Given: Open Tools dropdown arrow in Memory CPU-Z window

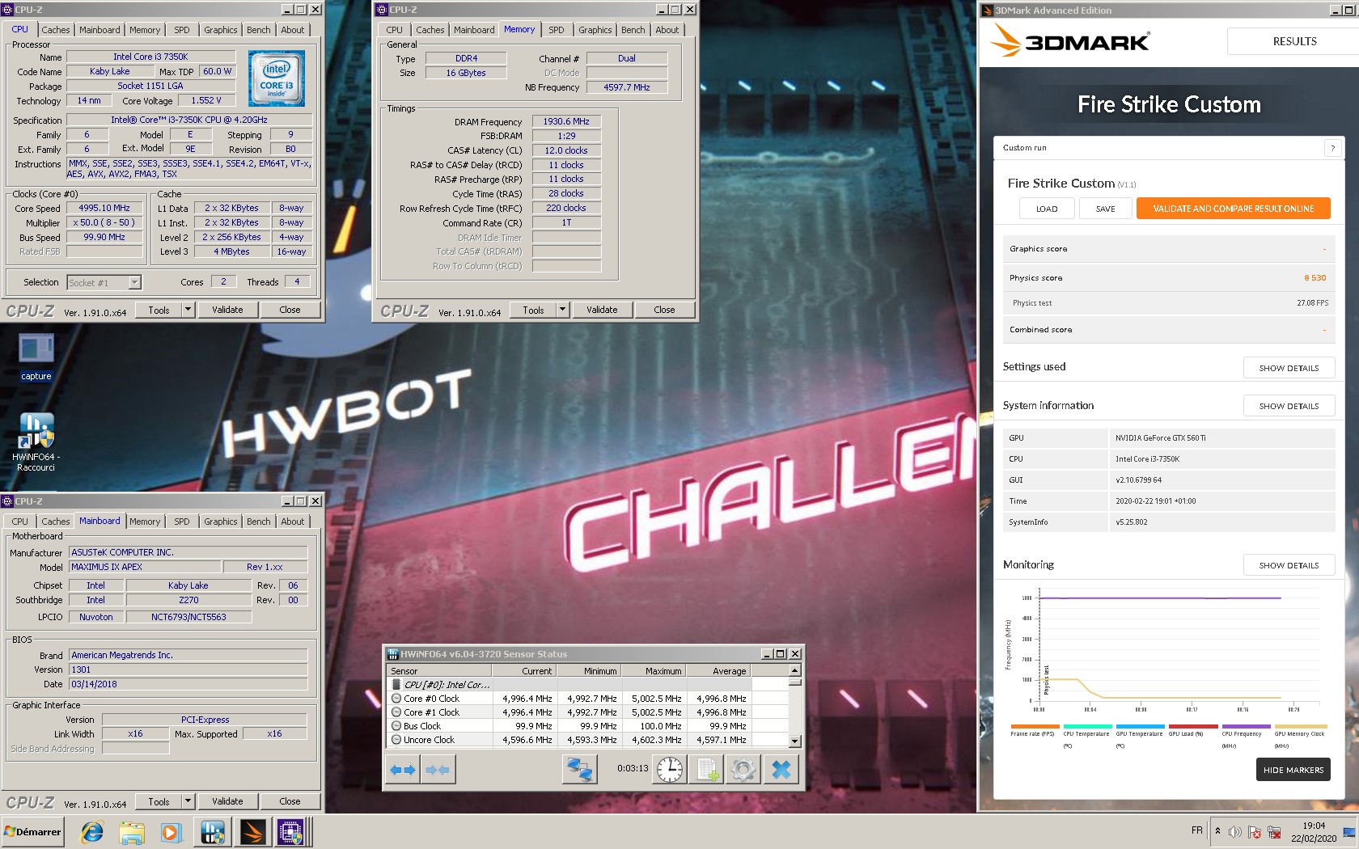Looking at the screenshot, I should pos(563,310).
